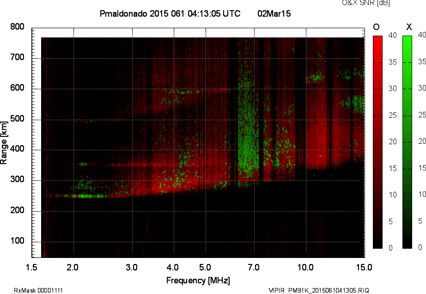Click the 30 value on the O colorbar
Viewport: 426px width, 294px height.
[393, 89]
